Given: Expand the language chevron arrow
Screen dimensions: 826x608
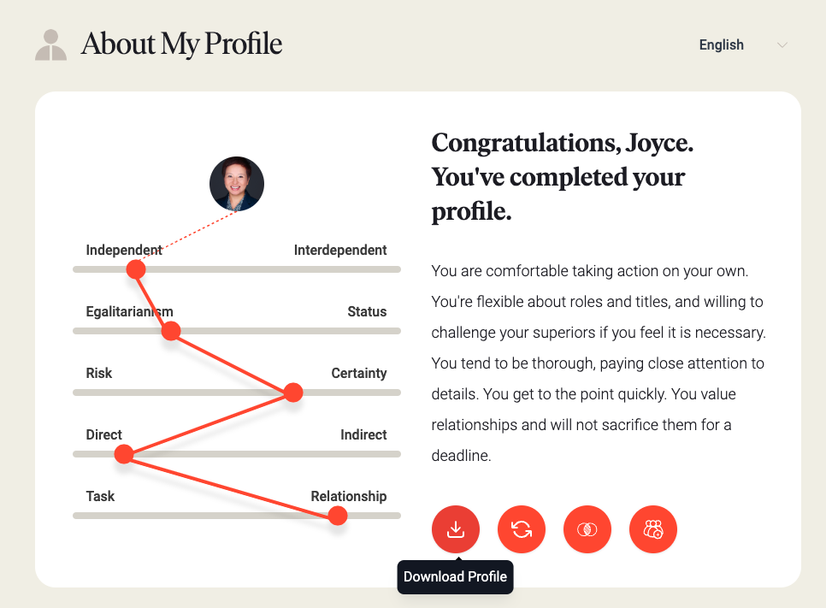Looking at the screenshot, I should pyautogui.click(x=782, y=45).
